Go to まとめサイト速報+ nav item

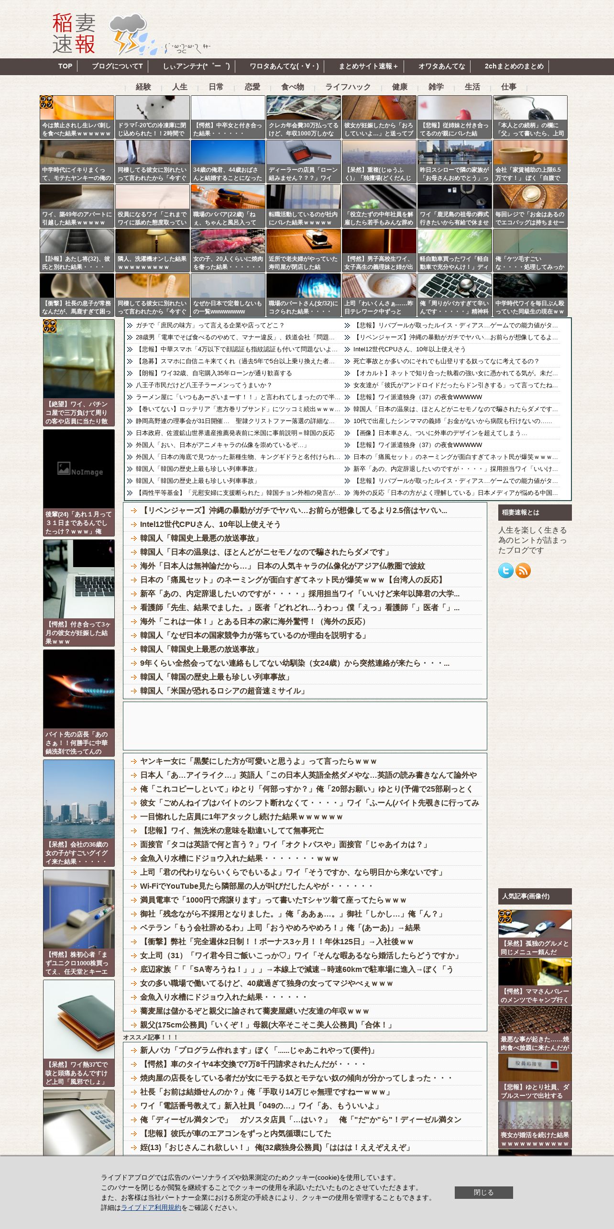click(368, 67)
